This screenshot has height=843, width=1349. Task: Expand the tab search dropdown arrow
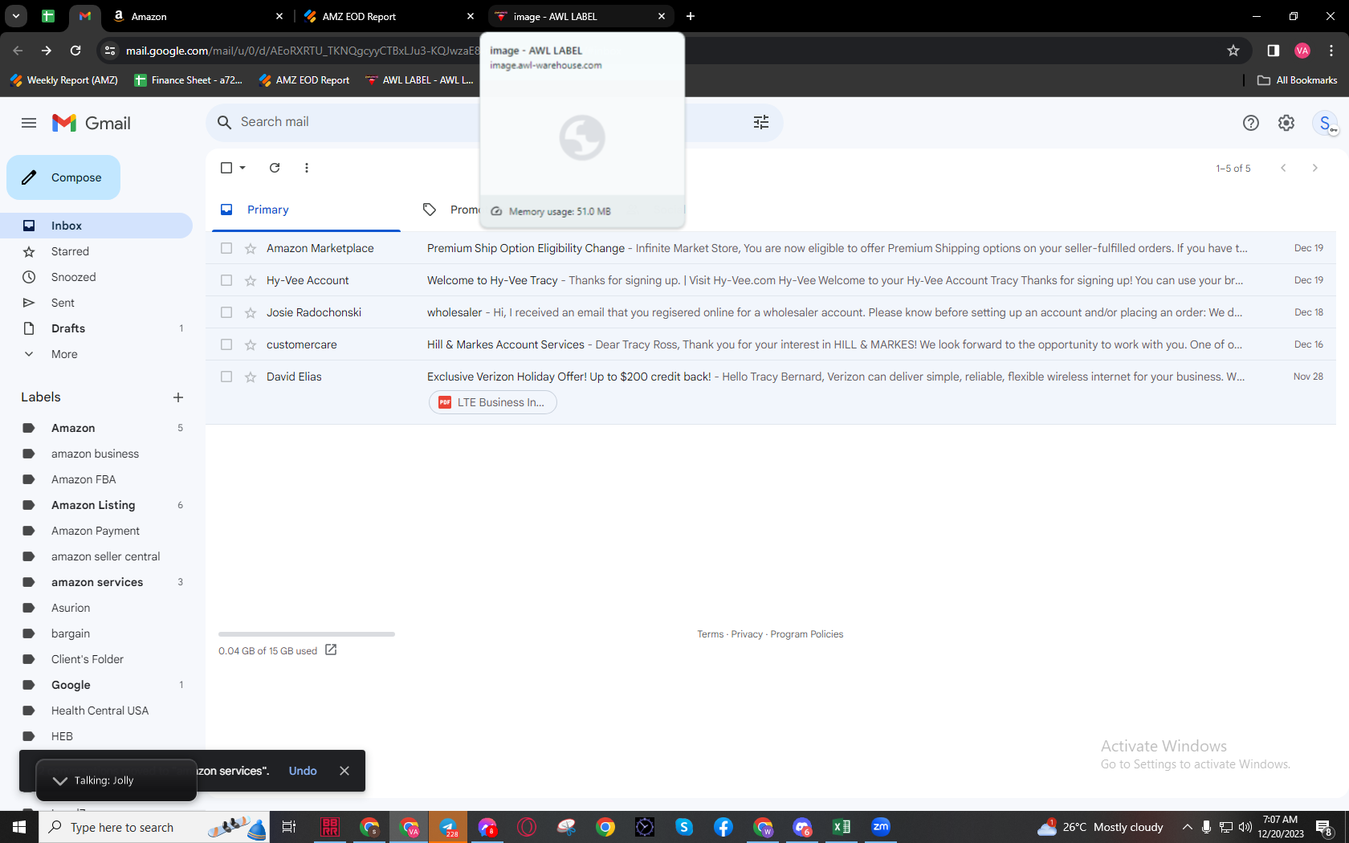[x=16, y=16]
